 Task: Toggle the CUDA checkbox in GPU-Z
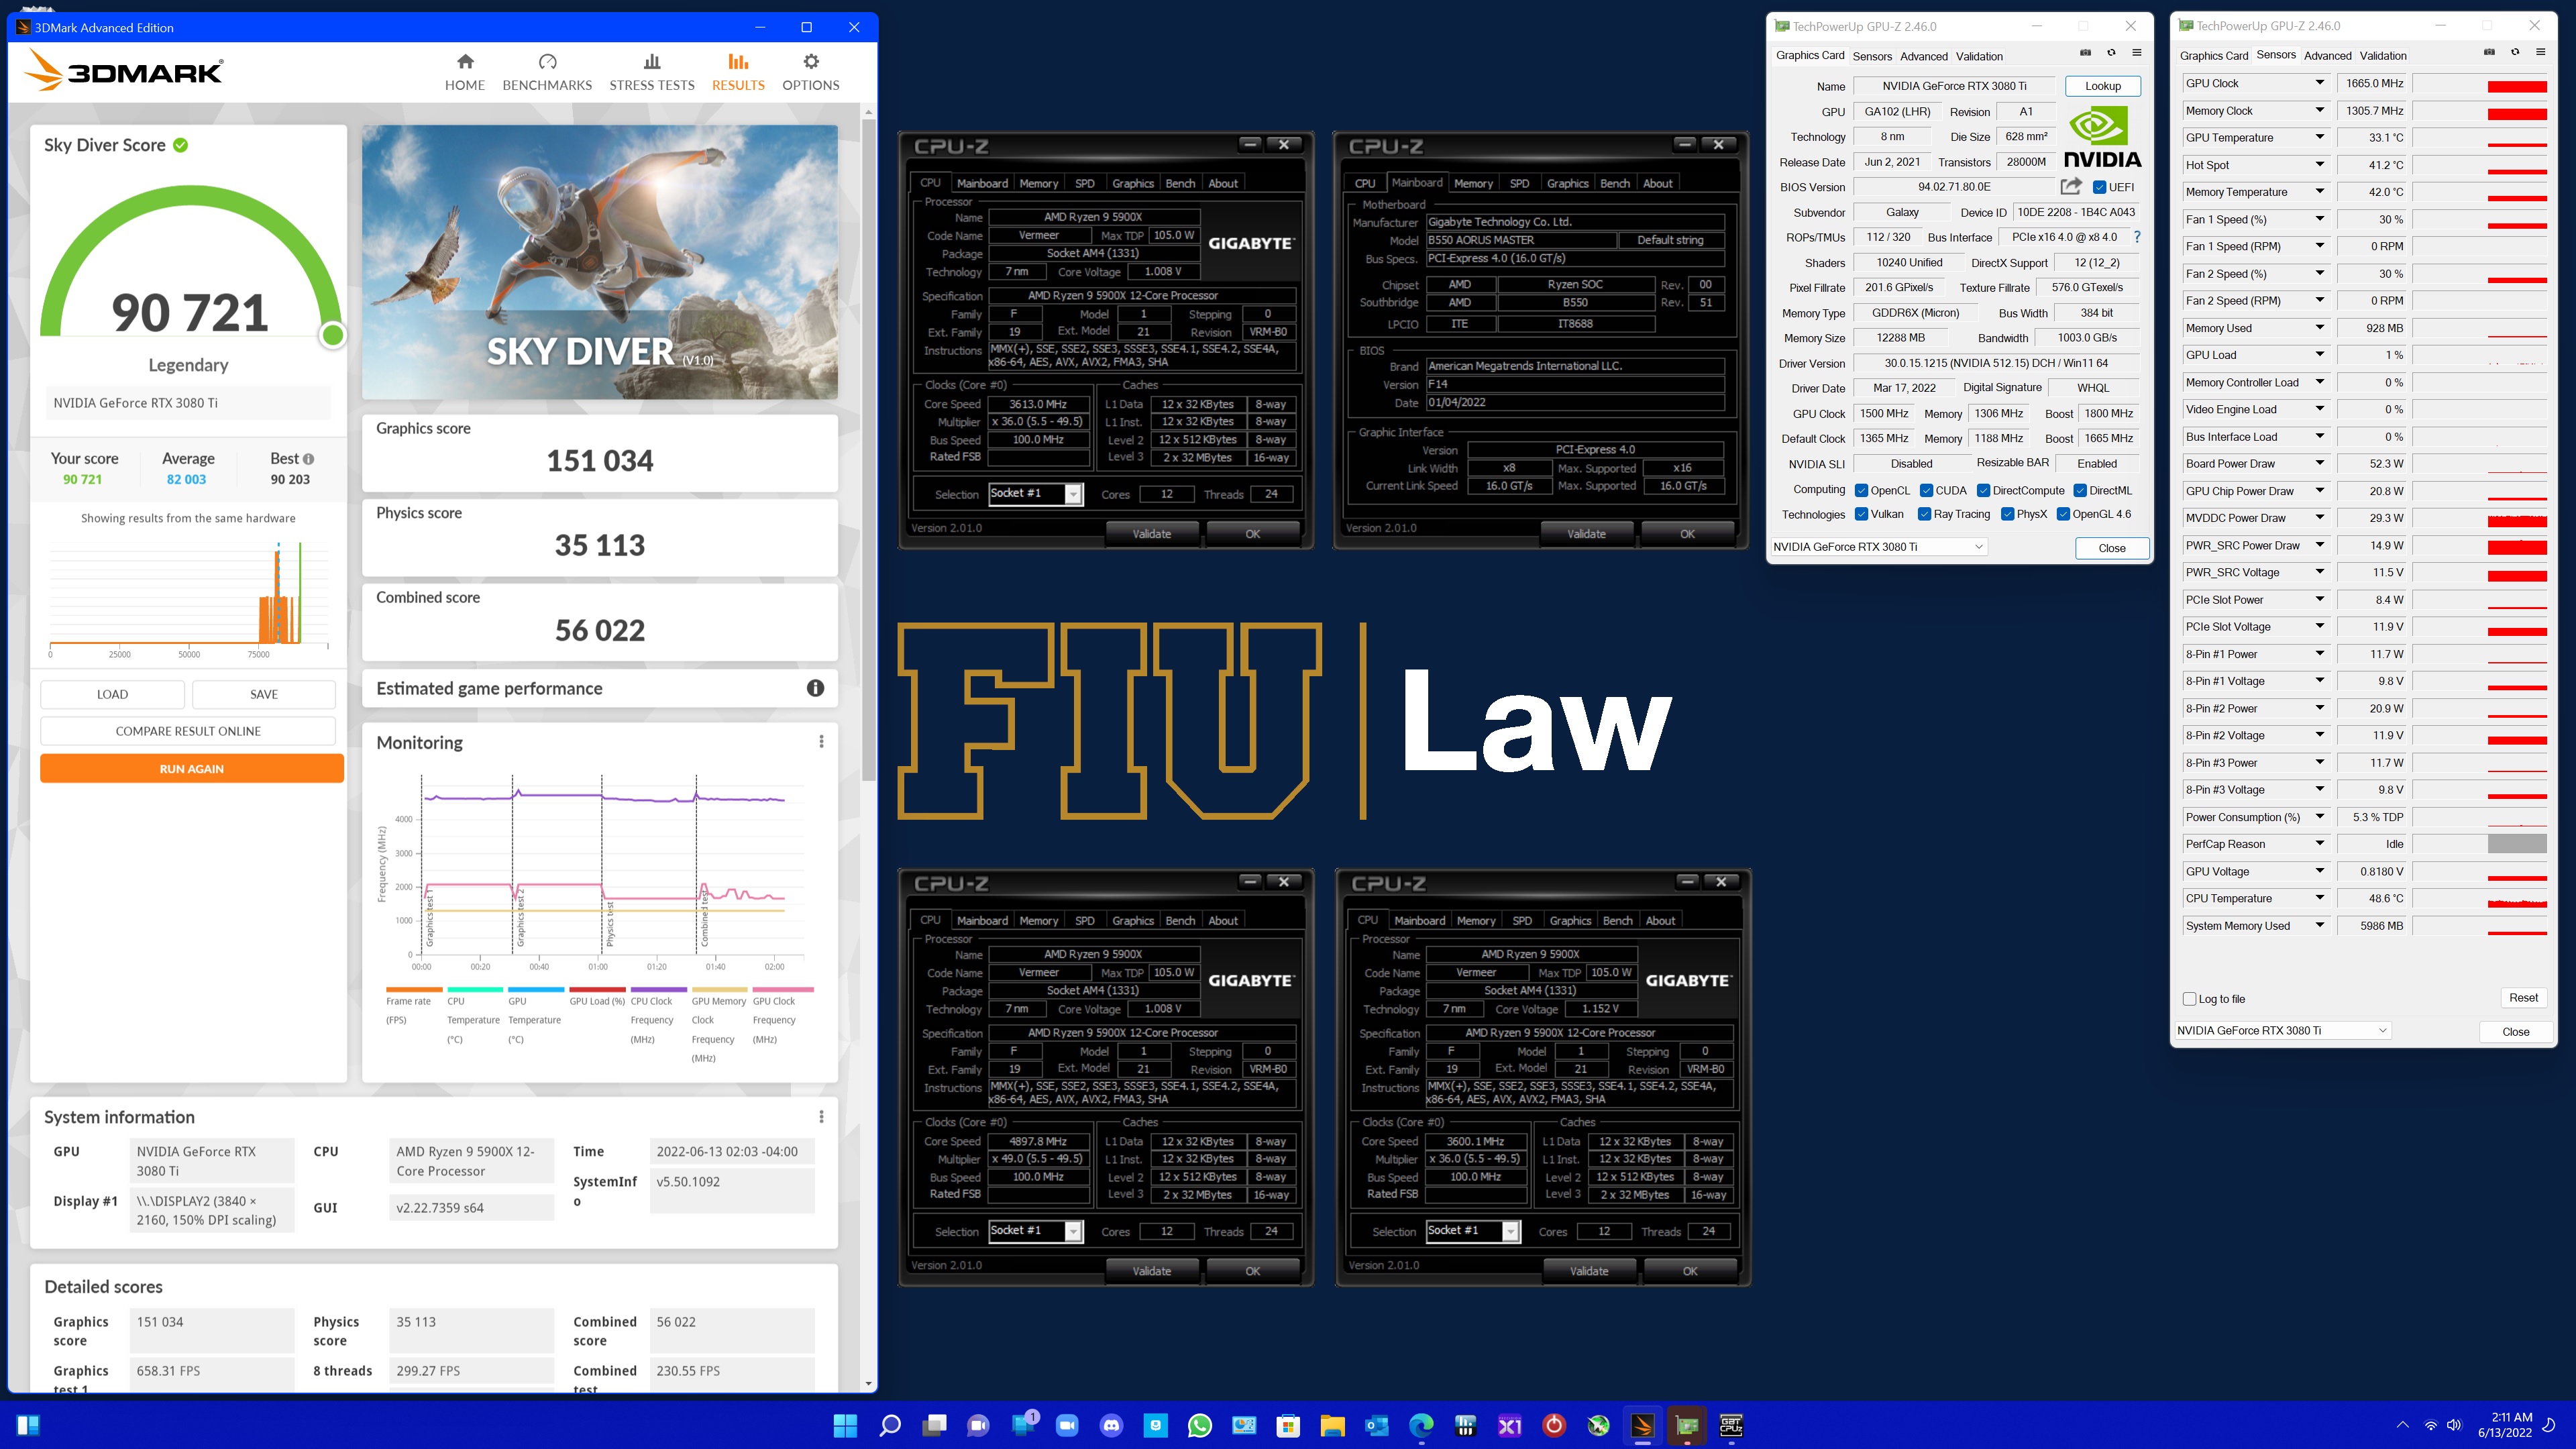[1926, 491]
